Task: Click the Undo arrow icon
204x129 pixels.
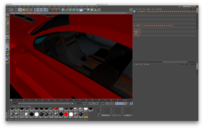Action: 8,10
